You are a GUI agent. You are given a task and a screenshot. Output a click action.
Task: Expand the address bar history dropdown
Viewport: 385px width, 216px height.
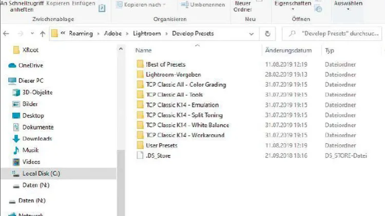(x=251, y=34)
